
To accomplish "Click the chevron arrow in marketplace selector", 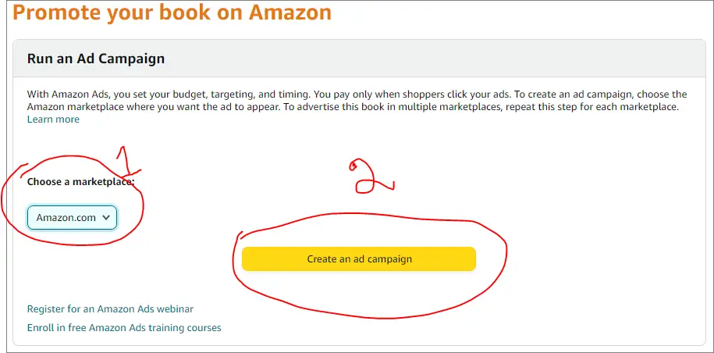I will point(106,218).
